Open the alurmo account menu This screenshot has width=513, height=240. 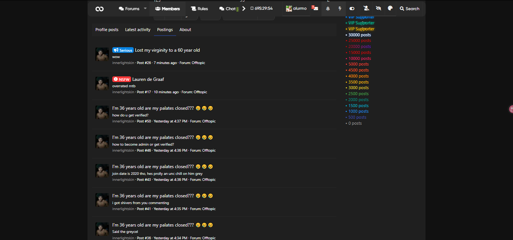[296, 9]
